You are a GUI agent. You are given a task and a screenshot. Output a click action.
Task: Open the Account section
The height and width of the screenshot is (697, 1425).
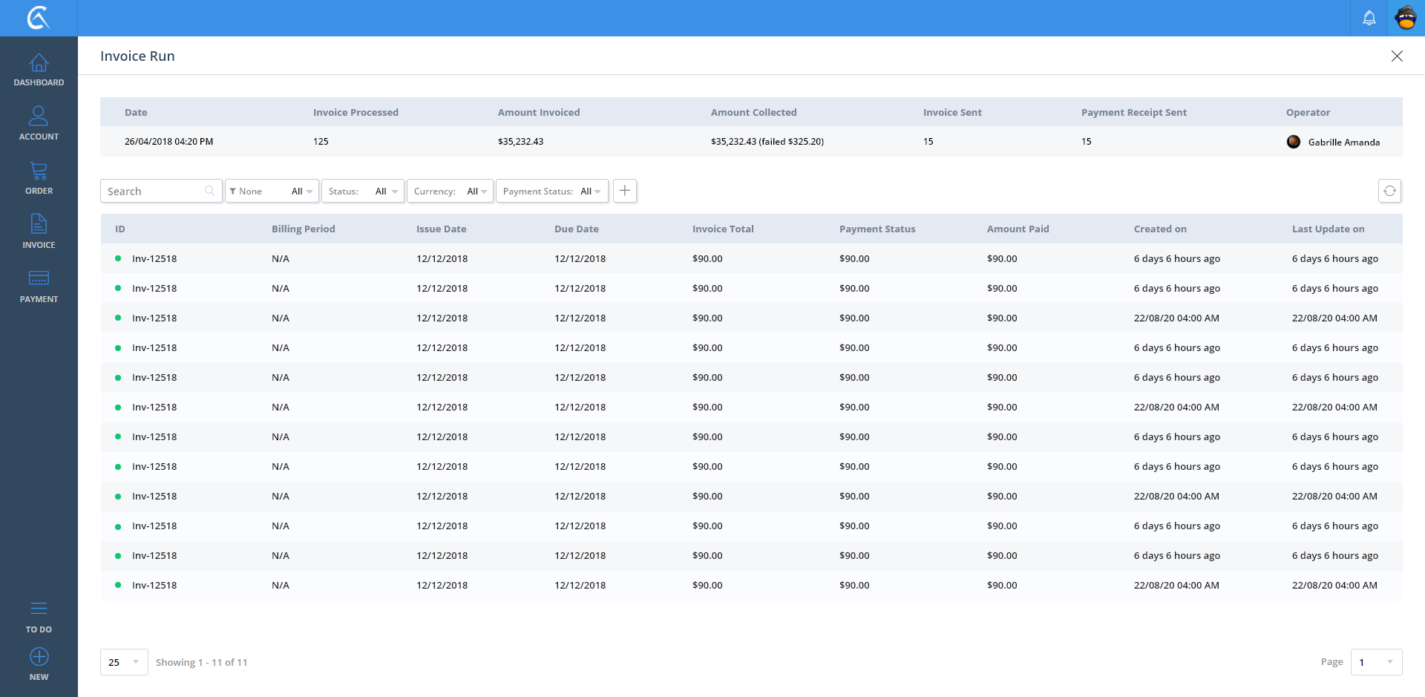(x=39, y=124)
